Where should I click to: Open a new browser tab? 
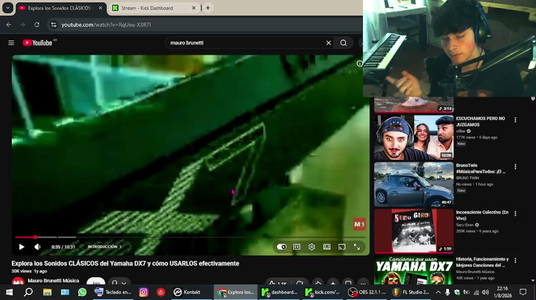click(208, 8)
